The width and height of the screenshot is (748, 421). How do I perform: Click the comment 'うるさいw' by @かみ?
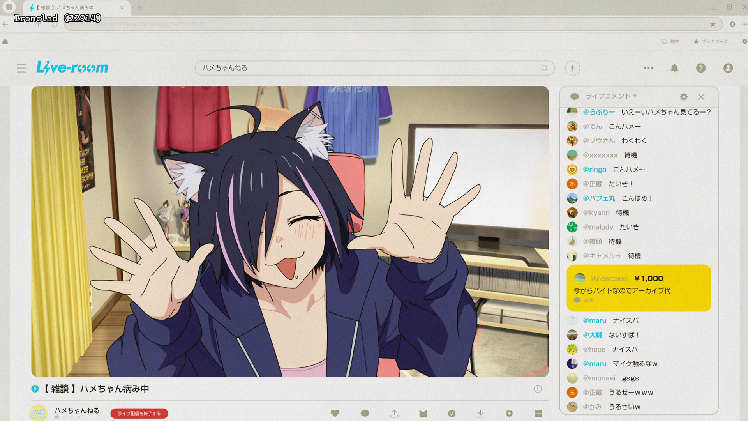point(625,407)
